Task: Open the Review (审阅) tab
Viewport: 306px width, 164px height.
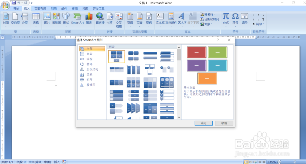Action: coord(75,9)
